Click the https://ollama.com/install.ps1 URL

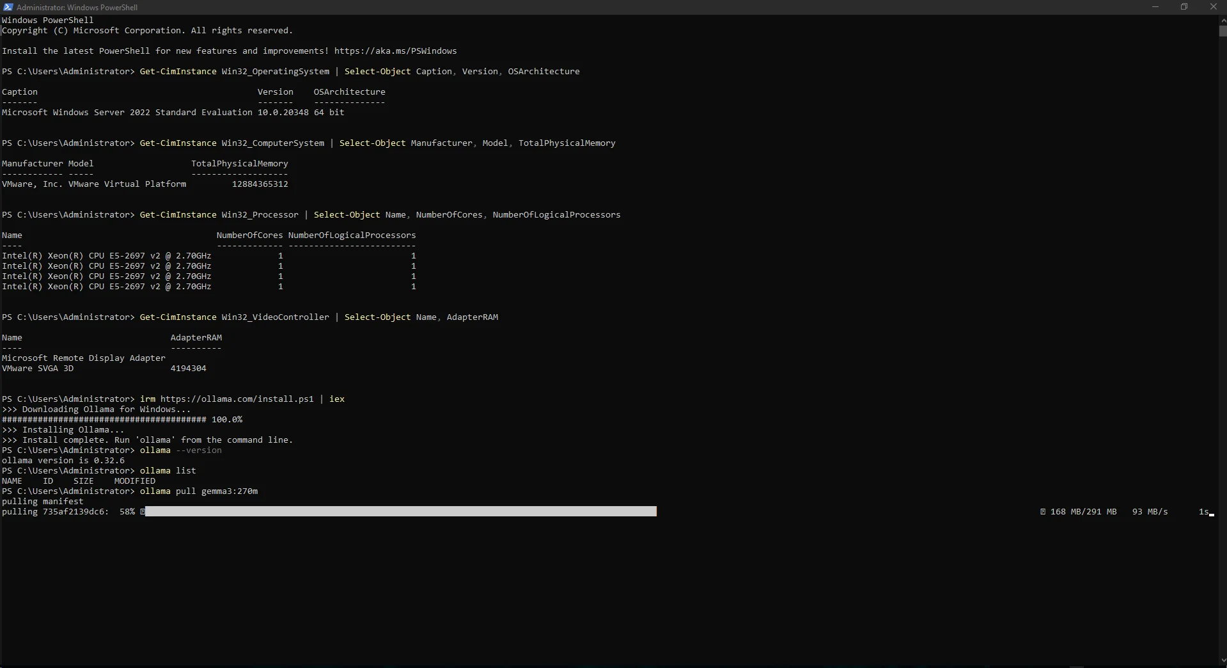(237, 399)
